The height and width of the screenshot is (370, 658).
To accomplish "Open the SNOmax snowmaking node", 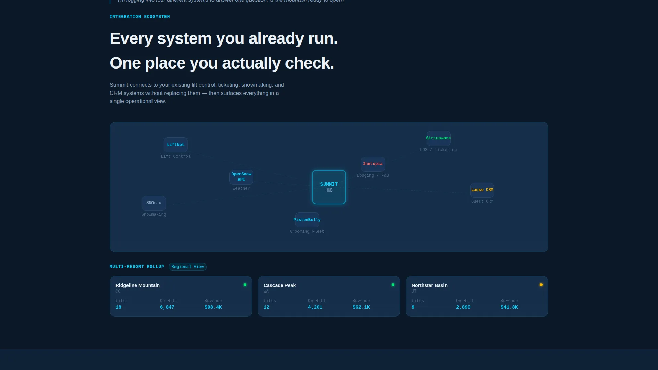I will coord(154,203).
